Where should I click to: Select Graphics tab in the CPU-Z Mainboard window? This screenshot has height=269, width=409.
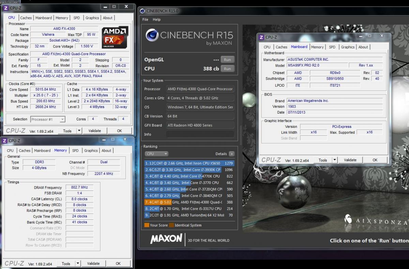pos(348,47)
